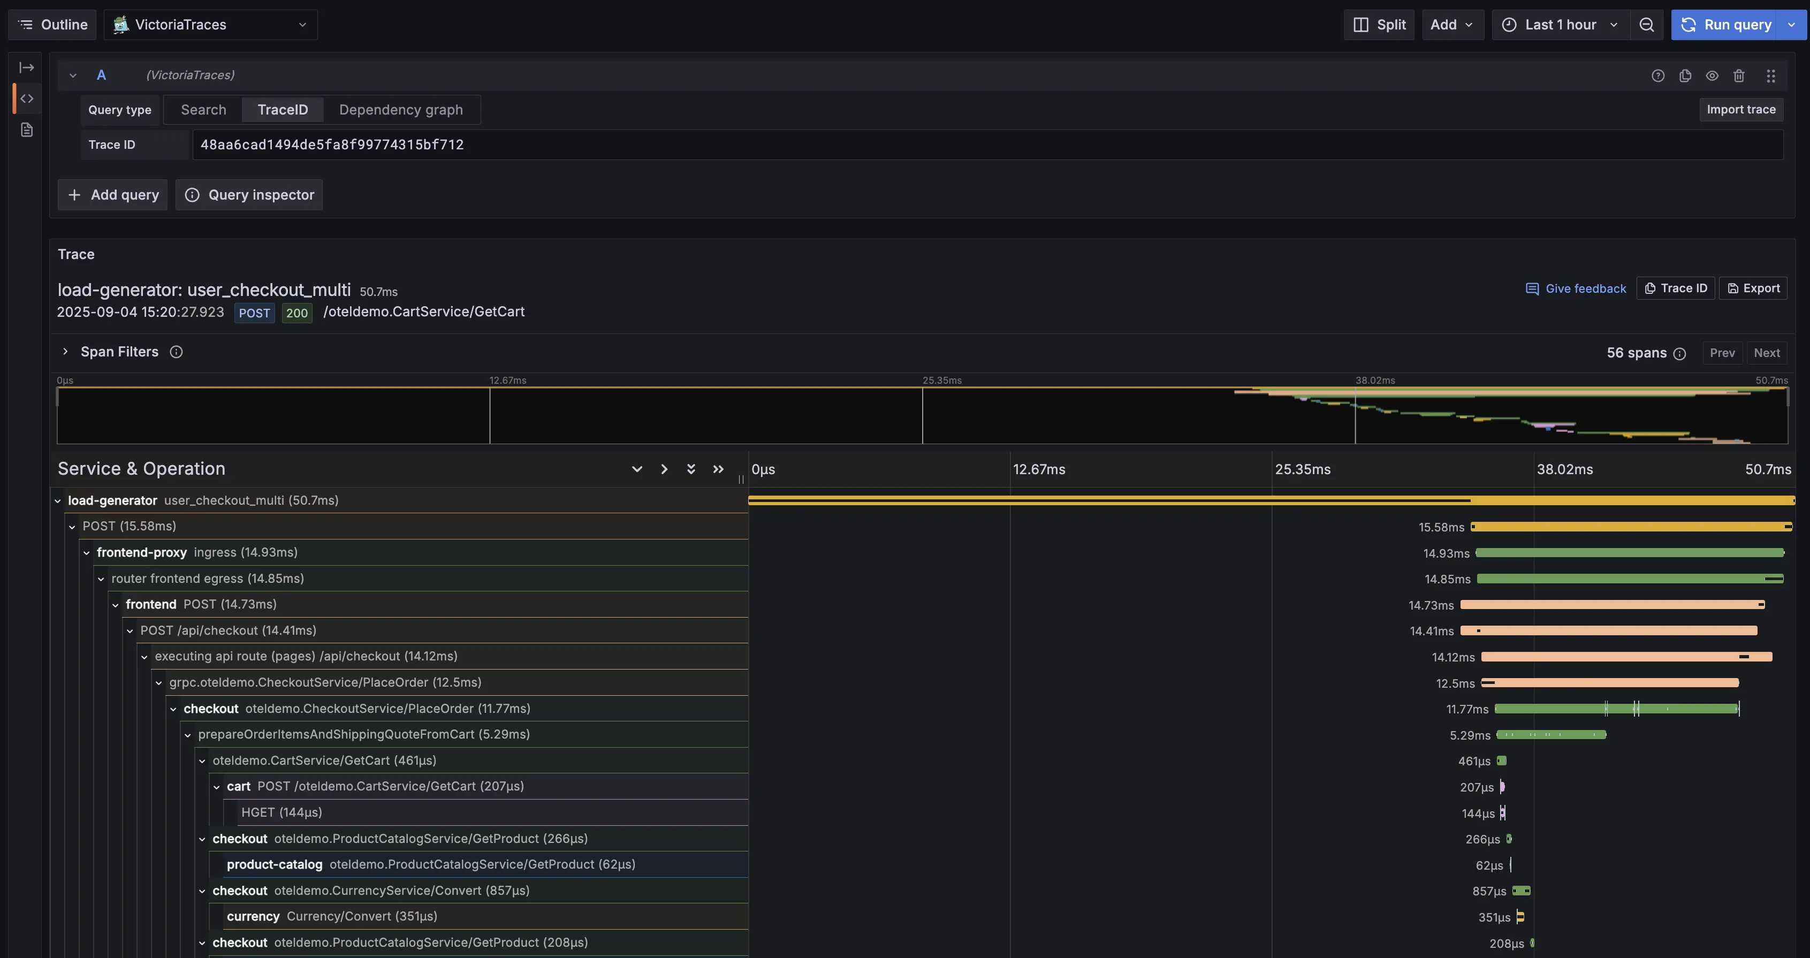Collapse the load-generator user_checkout_multi span
Viewport: 1810px width, 958px height.
tap(58, 501)
